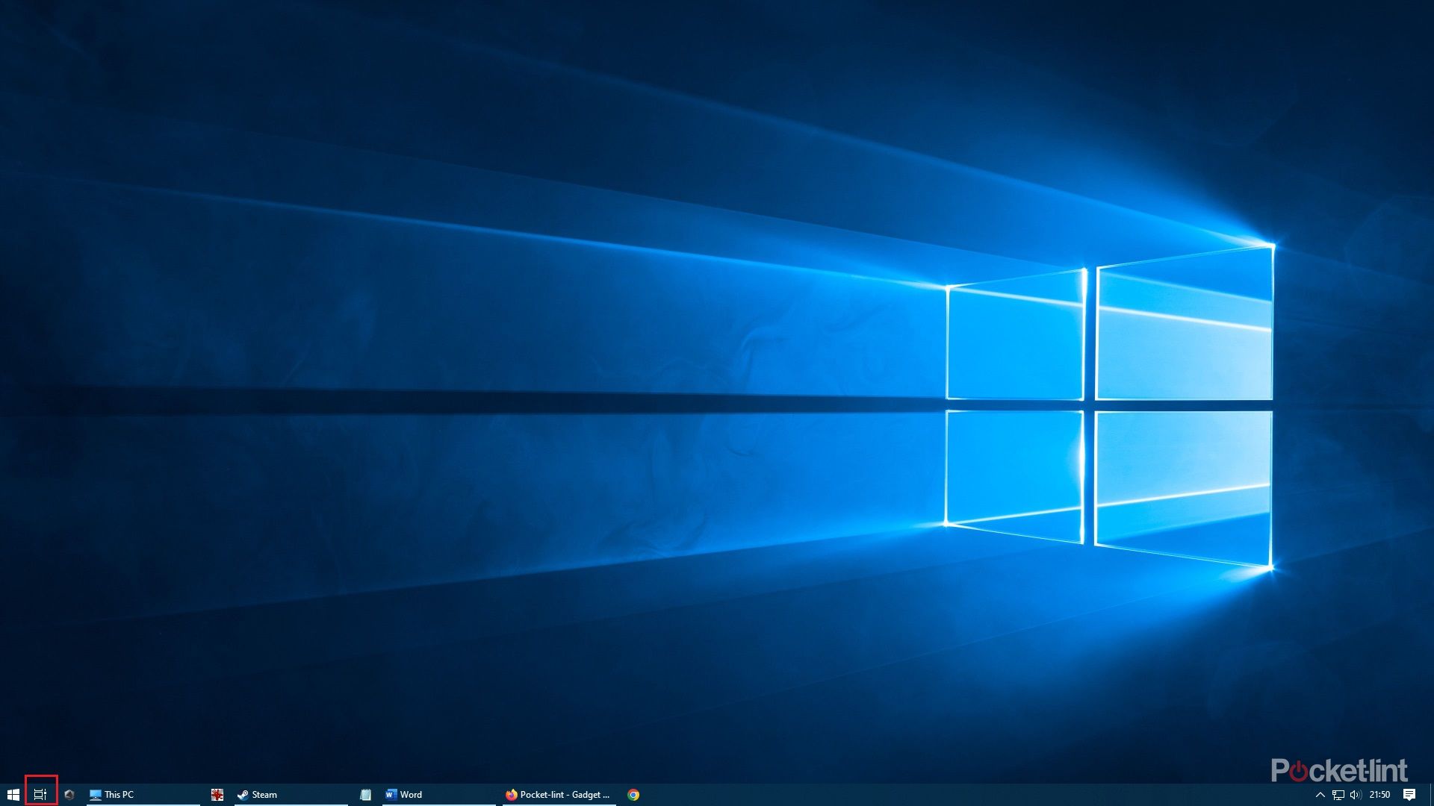The image size is (1434, 806).
Task: Open the Action Center notifications
Action: click(x=1409, y=795)
